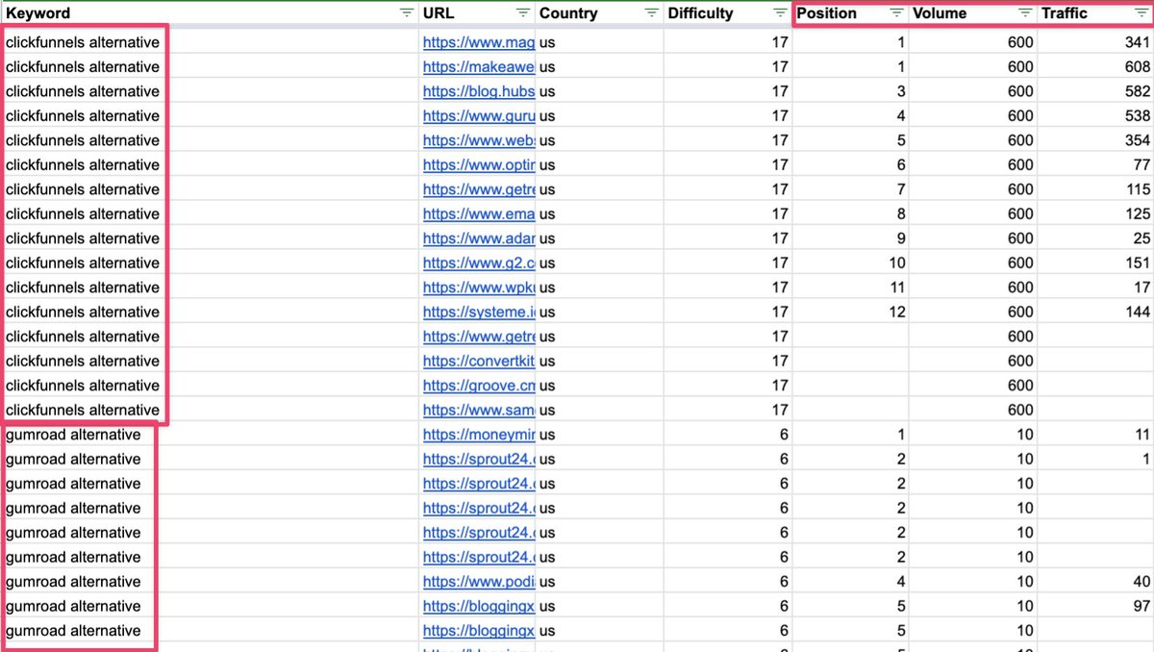Select traffic value 25

1141,238
